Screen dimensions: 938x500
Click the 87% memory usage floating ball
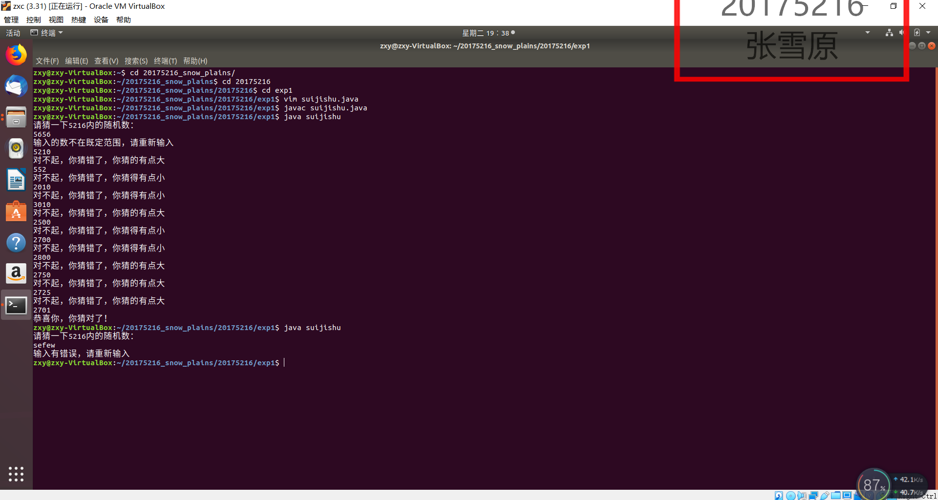pyautogui.click(x=874, y=484)
